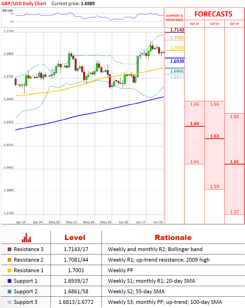Click the red bar chart icon
This screenshot has height=308, width=245.
(x=26, y=238)
